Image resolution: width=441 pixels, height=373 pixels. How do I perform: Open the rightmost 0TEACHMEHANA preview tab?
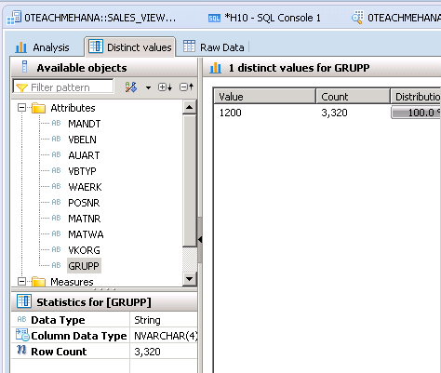click(x=395, y=18)
